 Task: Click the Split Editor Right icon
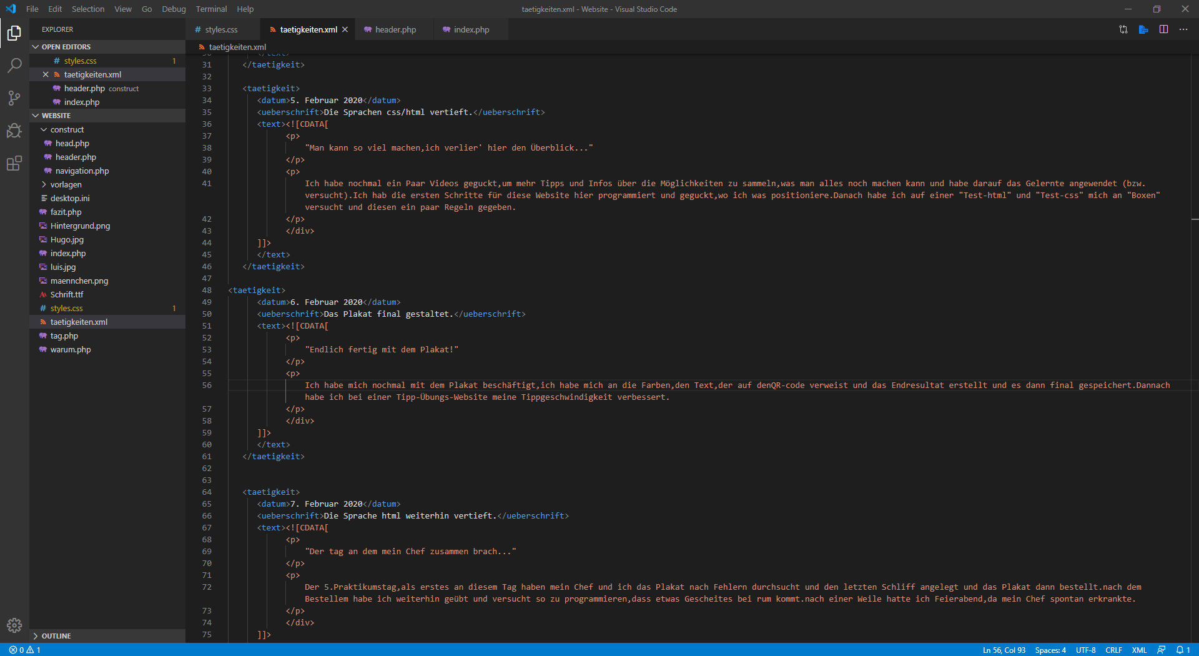pyautogui.click(x=1163, y=29)
